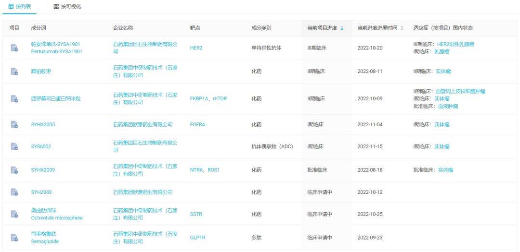Click 实体瘤 indication in SYHX2005 row
The height and width of the screenshot is (252, 520).
click(442, 125)
